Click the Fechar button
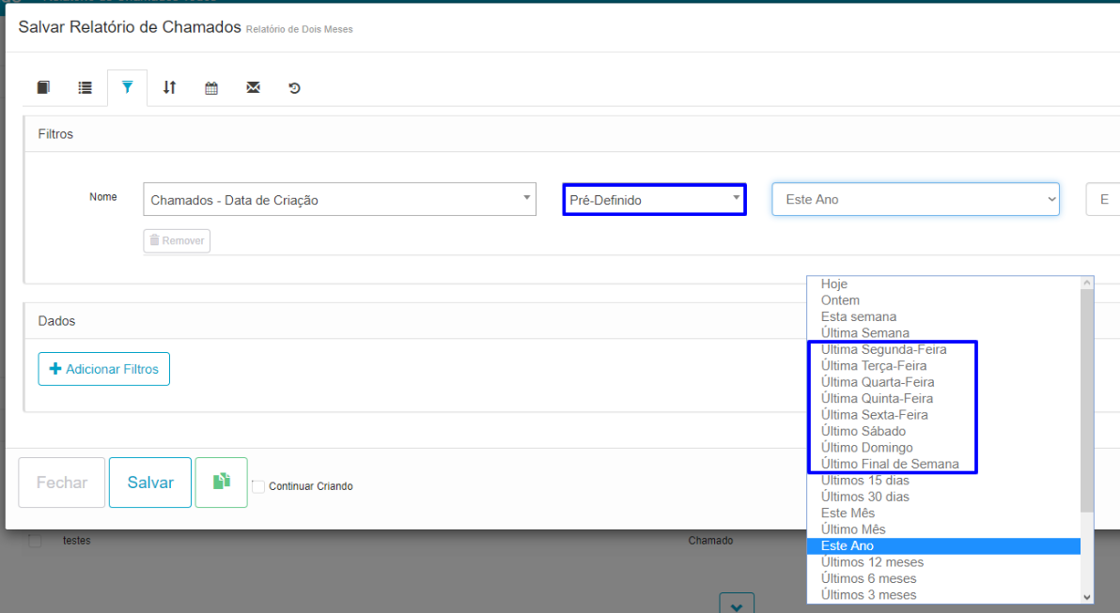The height and width of the screenshot is (613, 1120). [61, 483]
